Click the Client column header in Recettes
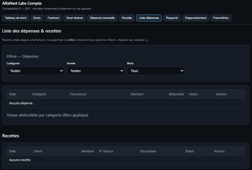 38,151
